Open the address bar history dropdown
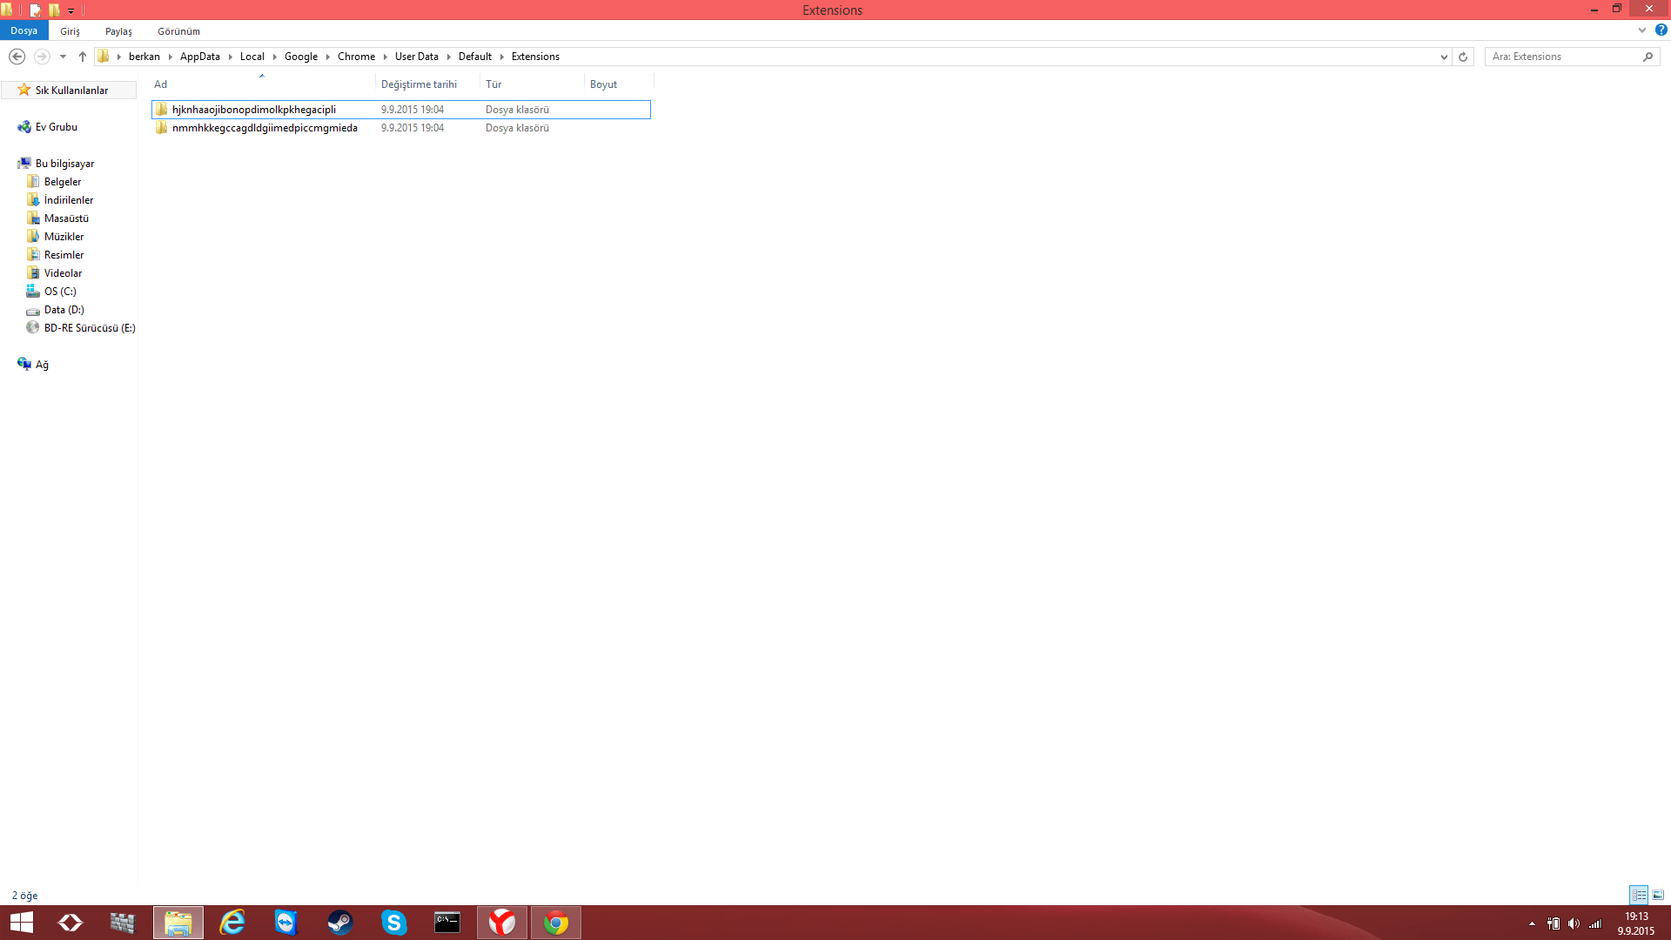The image size is (1671, 940). 1444,57
